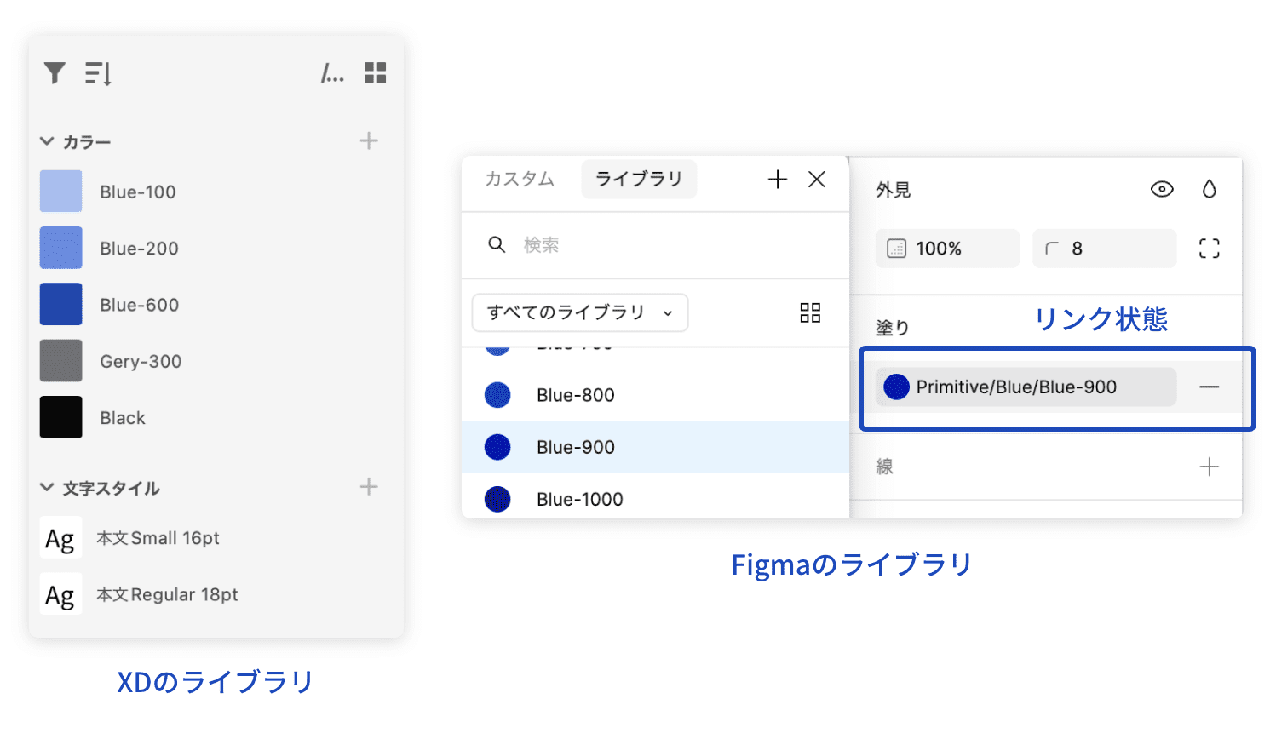Remove fill with the minus button
The height and width of the screenshot is (739, 1276).
1209,387
